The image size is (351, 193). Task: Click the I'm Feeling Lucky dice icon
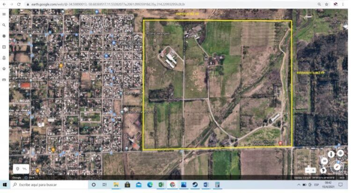click(x=4, y=47)
